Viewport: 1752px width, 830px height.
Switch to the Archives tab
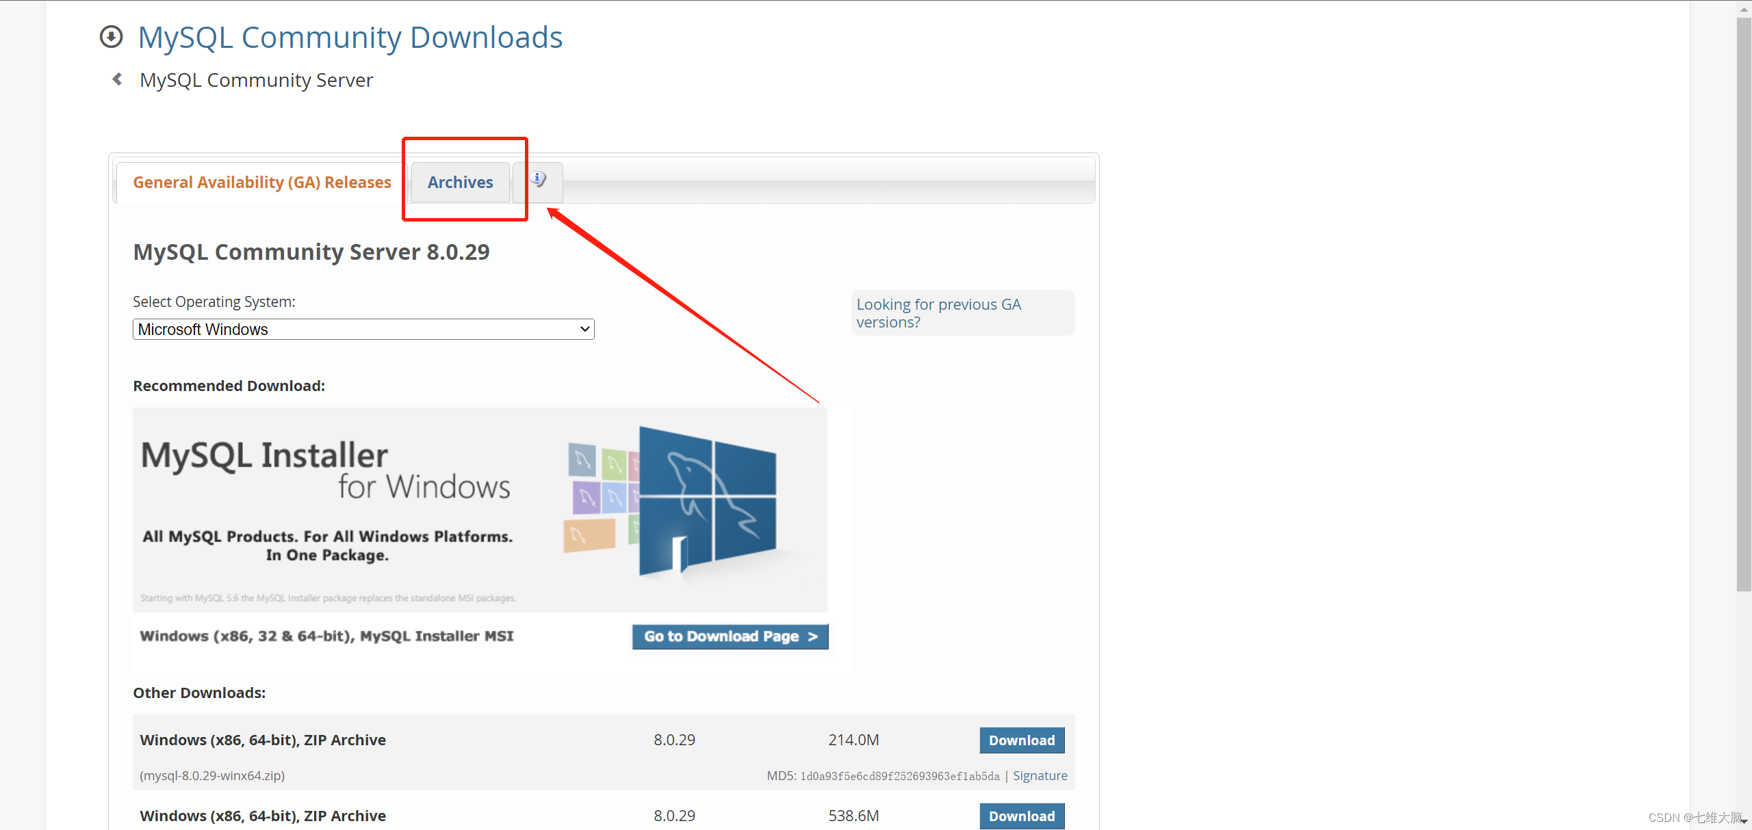[x=460, y=183]
